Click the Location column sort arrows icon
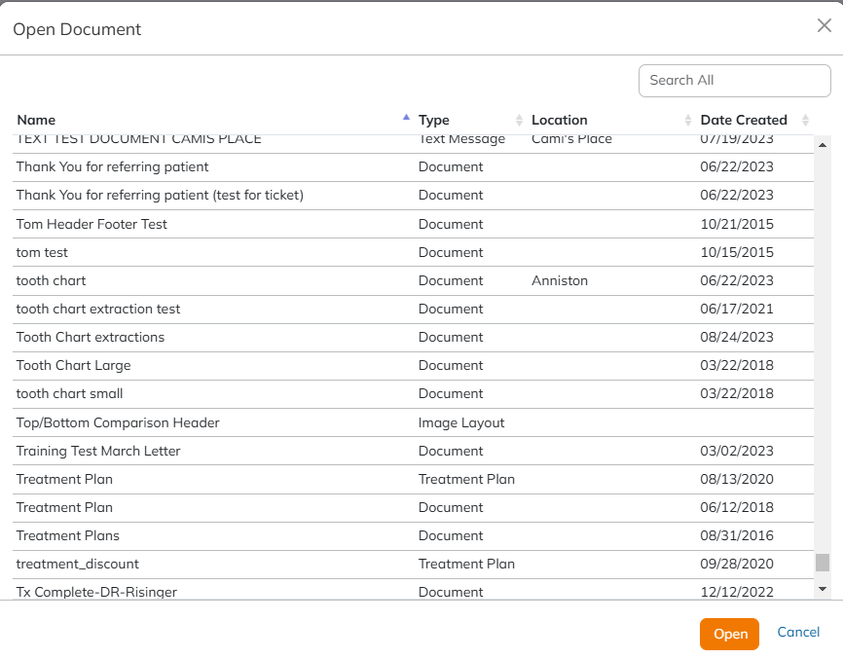Image resolution: width=843 pixels, height=658 pixels. pyautogui.click(x=687, y=120)
